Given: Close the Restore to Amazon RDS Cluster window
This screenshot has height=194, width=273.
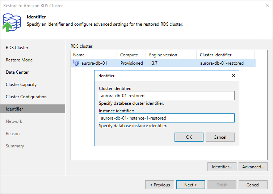Looking at the screenshot, I should point(266,5).
